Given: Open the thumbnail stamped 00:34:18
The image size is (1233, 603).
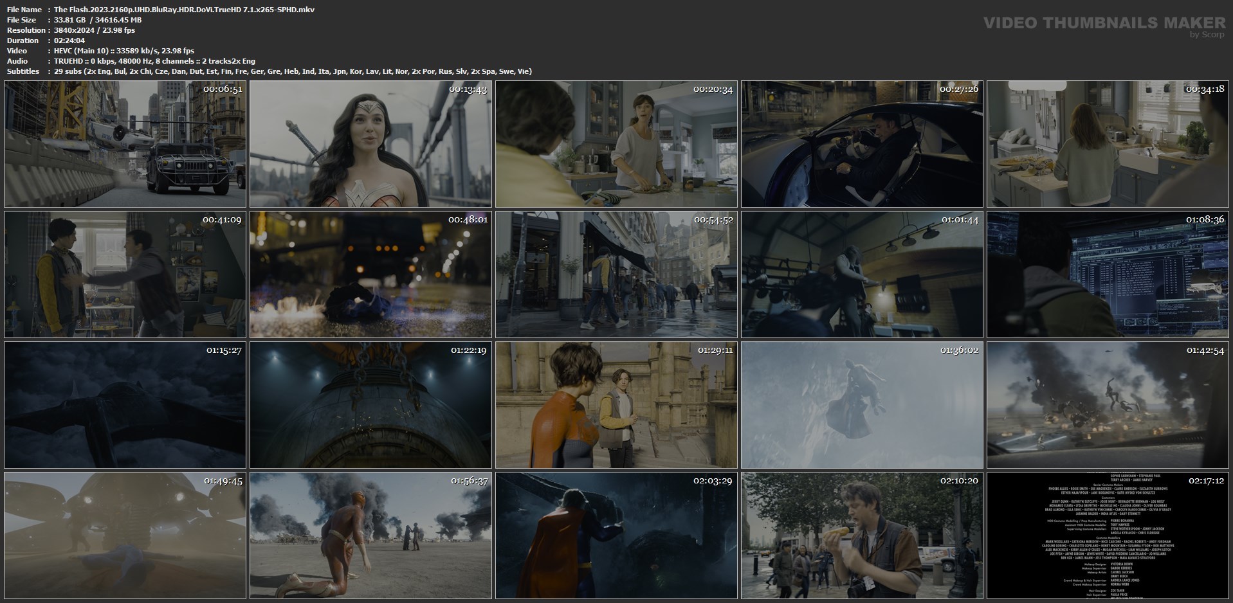Looking at the screenshot, I should [x=1108, y=144].
